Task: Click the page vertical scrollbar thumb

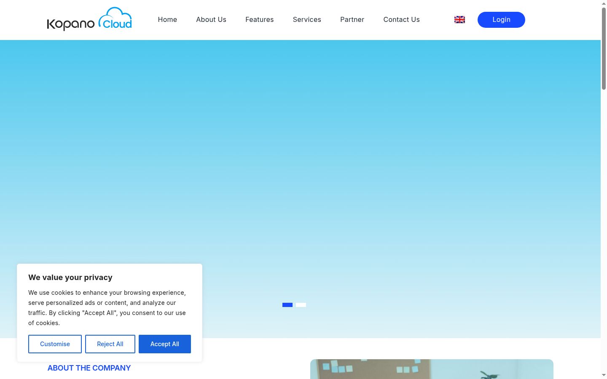Action: (x=604, y=48)
